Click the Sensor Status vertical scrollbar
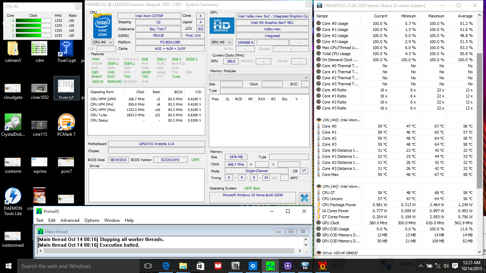486x273 pixels. tap(480, 121)
